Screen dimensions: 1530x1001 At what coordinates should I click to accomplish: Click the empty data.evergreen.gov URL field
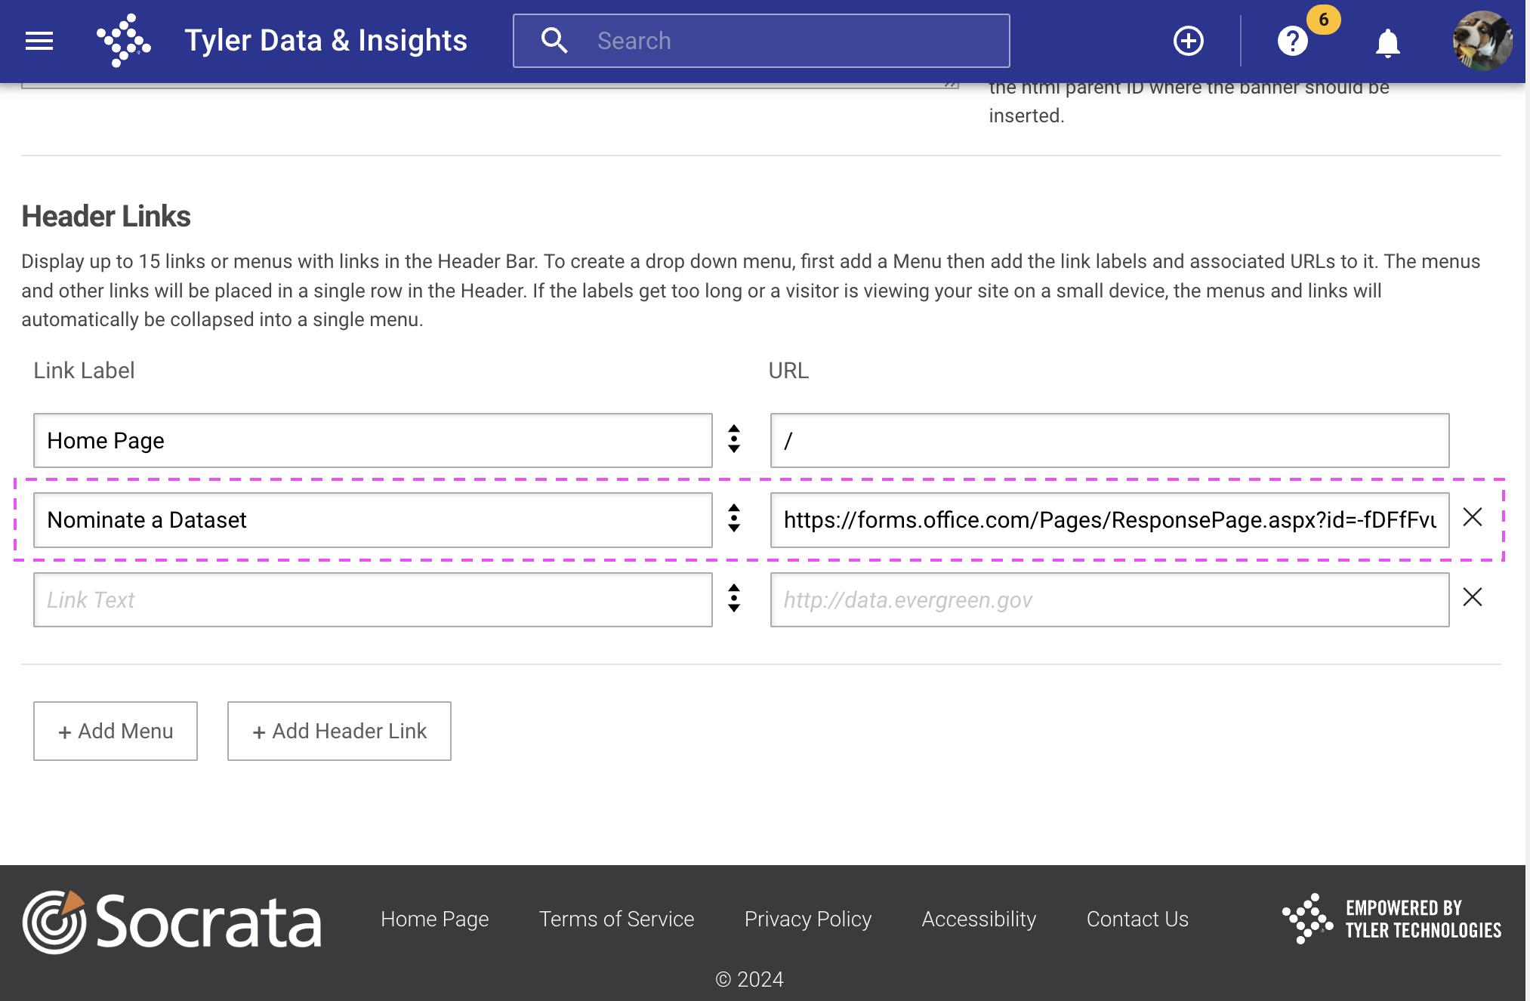tap(1109, 600)
